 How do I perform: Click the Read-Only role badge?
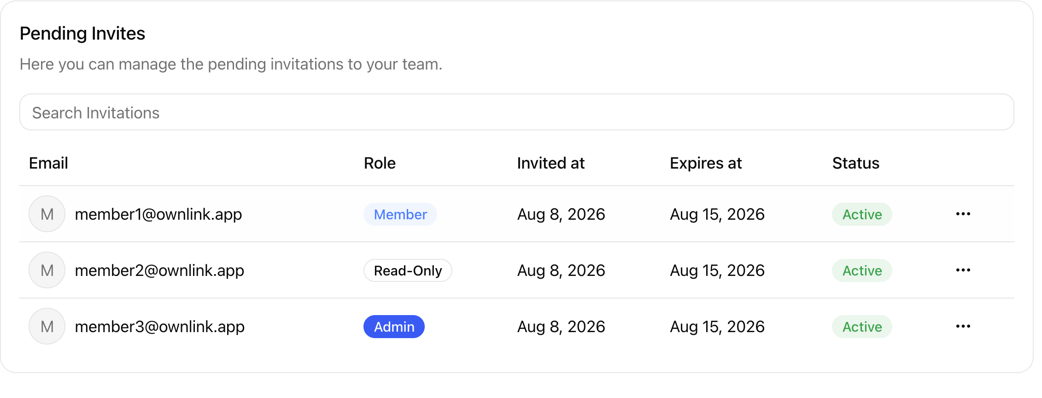tap(408, 270)
